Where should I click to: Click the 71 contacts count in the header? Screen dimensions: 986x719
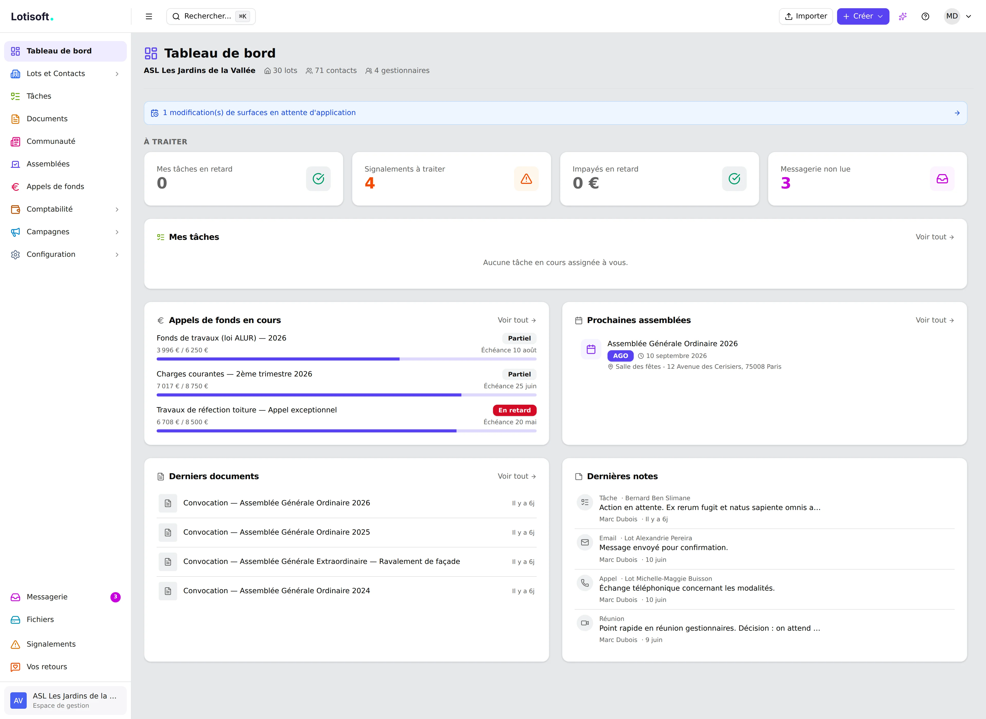(331, 71)
